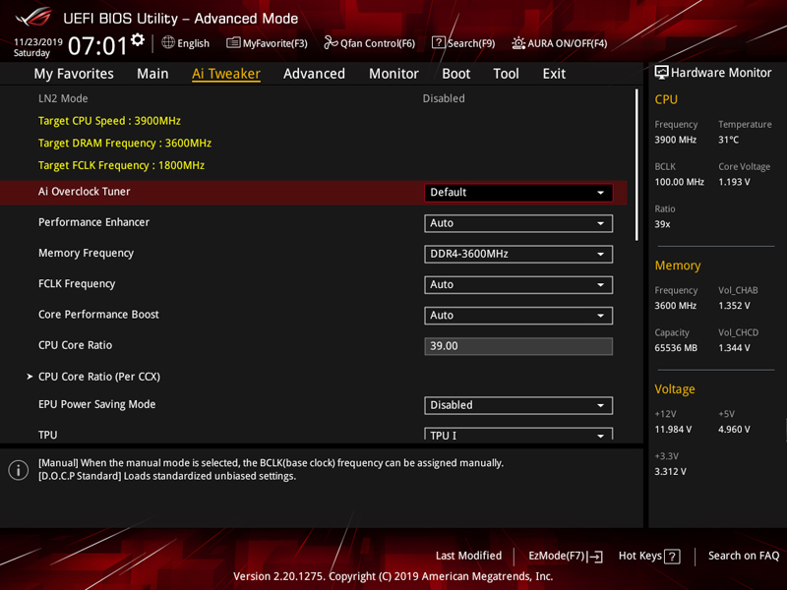Click the Hot Keys question mark icon
The image size is (787, 590).
[x=672, y=557]
